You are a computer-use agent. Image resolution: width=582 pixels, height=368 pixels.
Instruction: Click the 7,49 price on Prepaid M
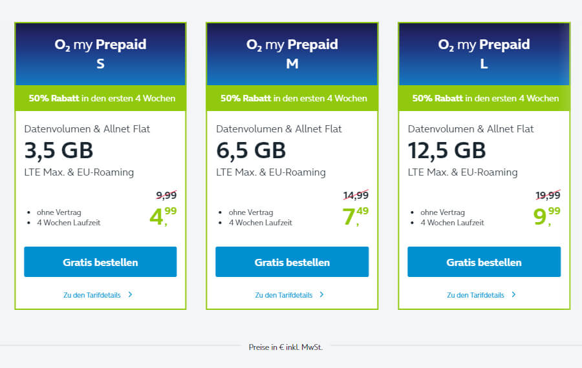pyautogui.click(x=354, y=216)
